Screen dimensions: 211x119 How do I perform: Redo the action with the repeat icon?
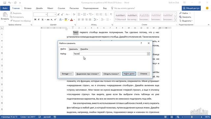(x=15, y=3)
